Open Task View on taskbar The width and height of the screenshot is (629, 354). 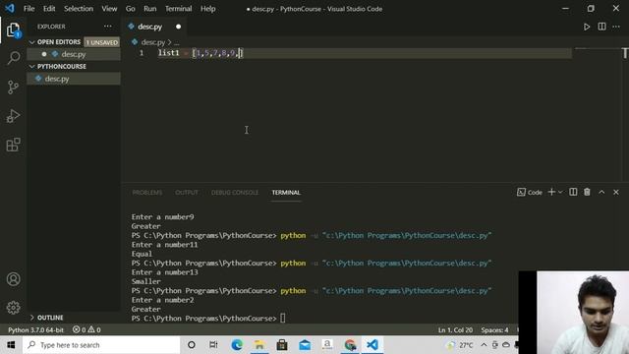point(213,345)
